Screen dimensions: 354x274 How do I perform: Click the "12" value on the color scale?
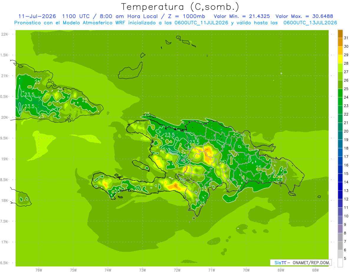(x=346, y=199)
